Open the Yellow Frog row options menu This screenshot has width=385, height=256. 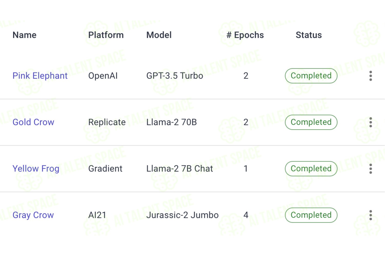[370, 169]
